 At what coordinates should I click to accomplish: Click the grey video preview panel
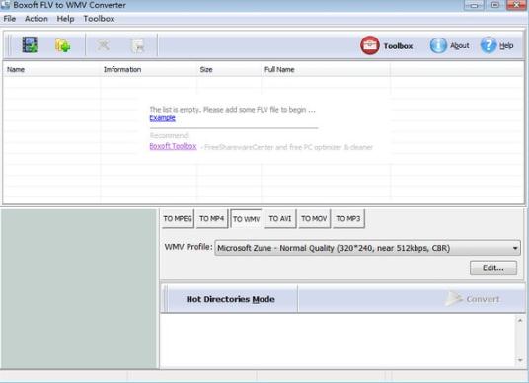(79, 289)
